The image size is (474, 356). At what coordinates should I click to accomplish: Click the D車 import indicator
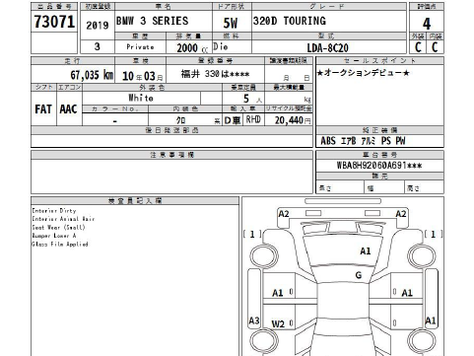233,120
